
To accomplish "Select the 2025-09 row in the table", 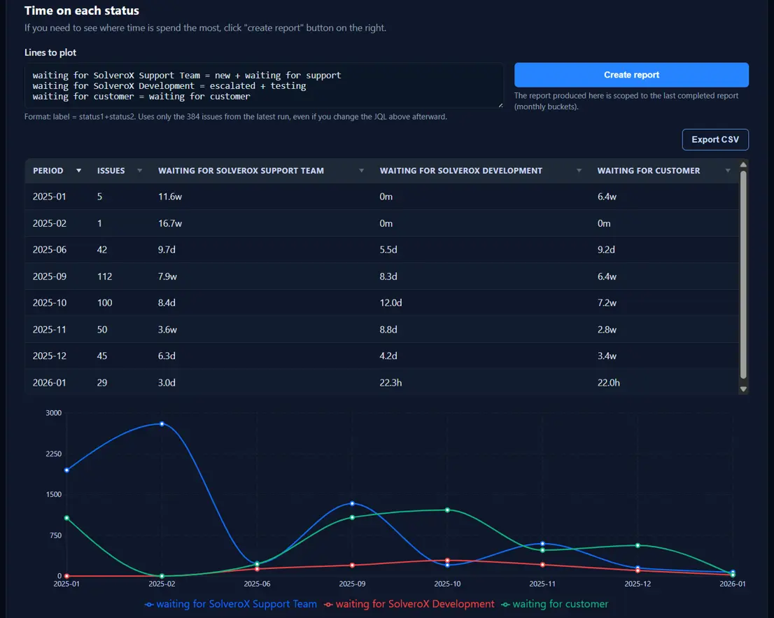I will pos(280,276).
